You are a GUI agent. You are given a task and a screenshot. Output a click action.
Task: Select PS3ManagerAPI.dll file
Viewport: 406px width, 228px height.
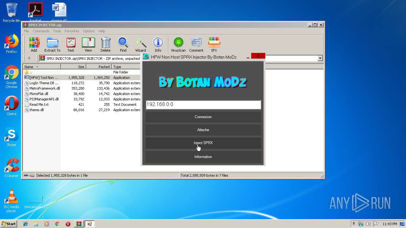[82, 99]
